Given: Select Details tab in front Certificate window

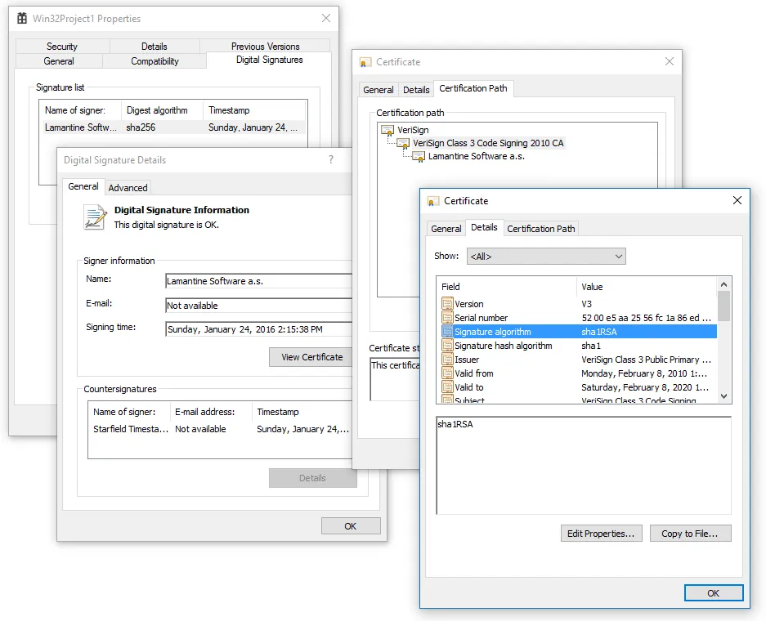Looking at the screenshot, I should click(484, 227).
